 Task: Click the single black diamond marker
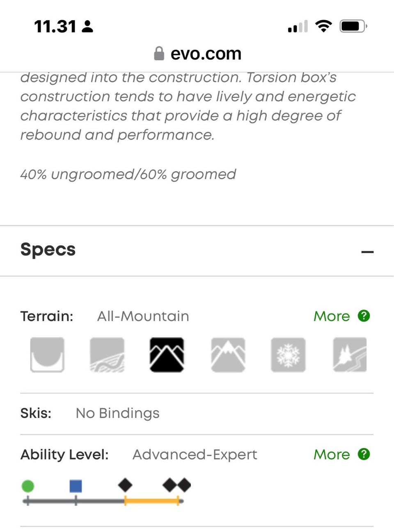click(125, 485)
